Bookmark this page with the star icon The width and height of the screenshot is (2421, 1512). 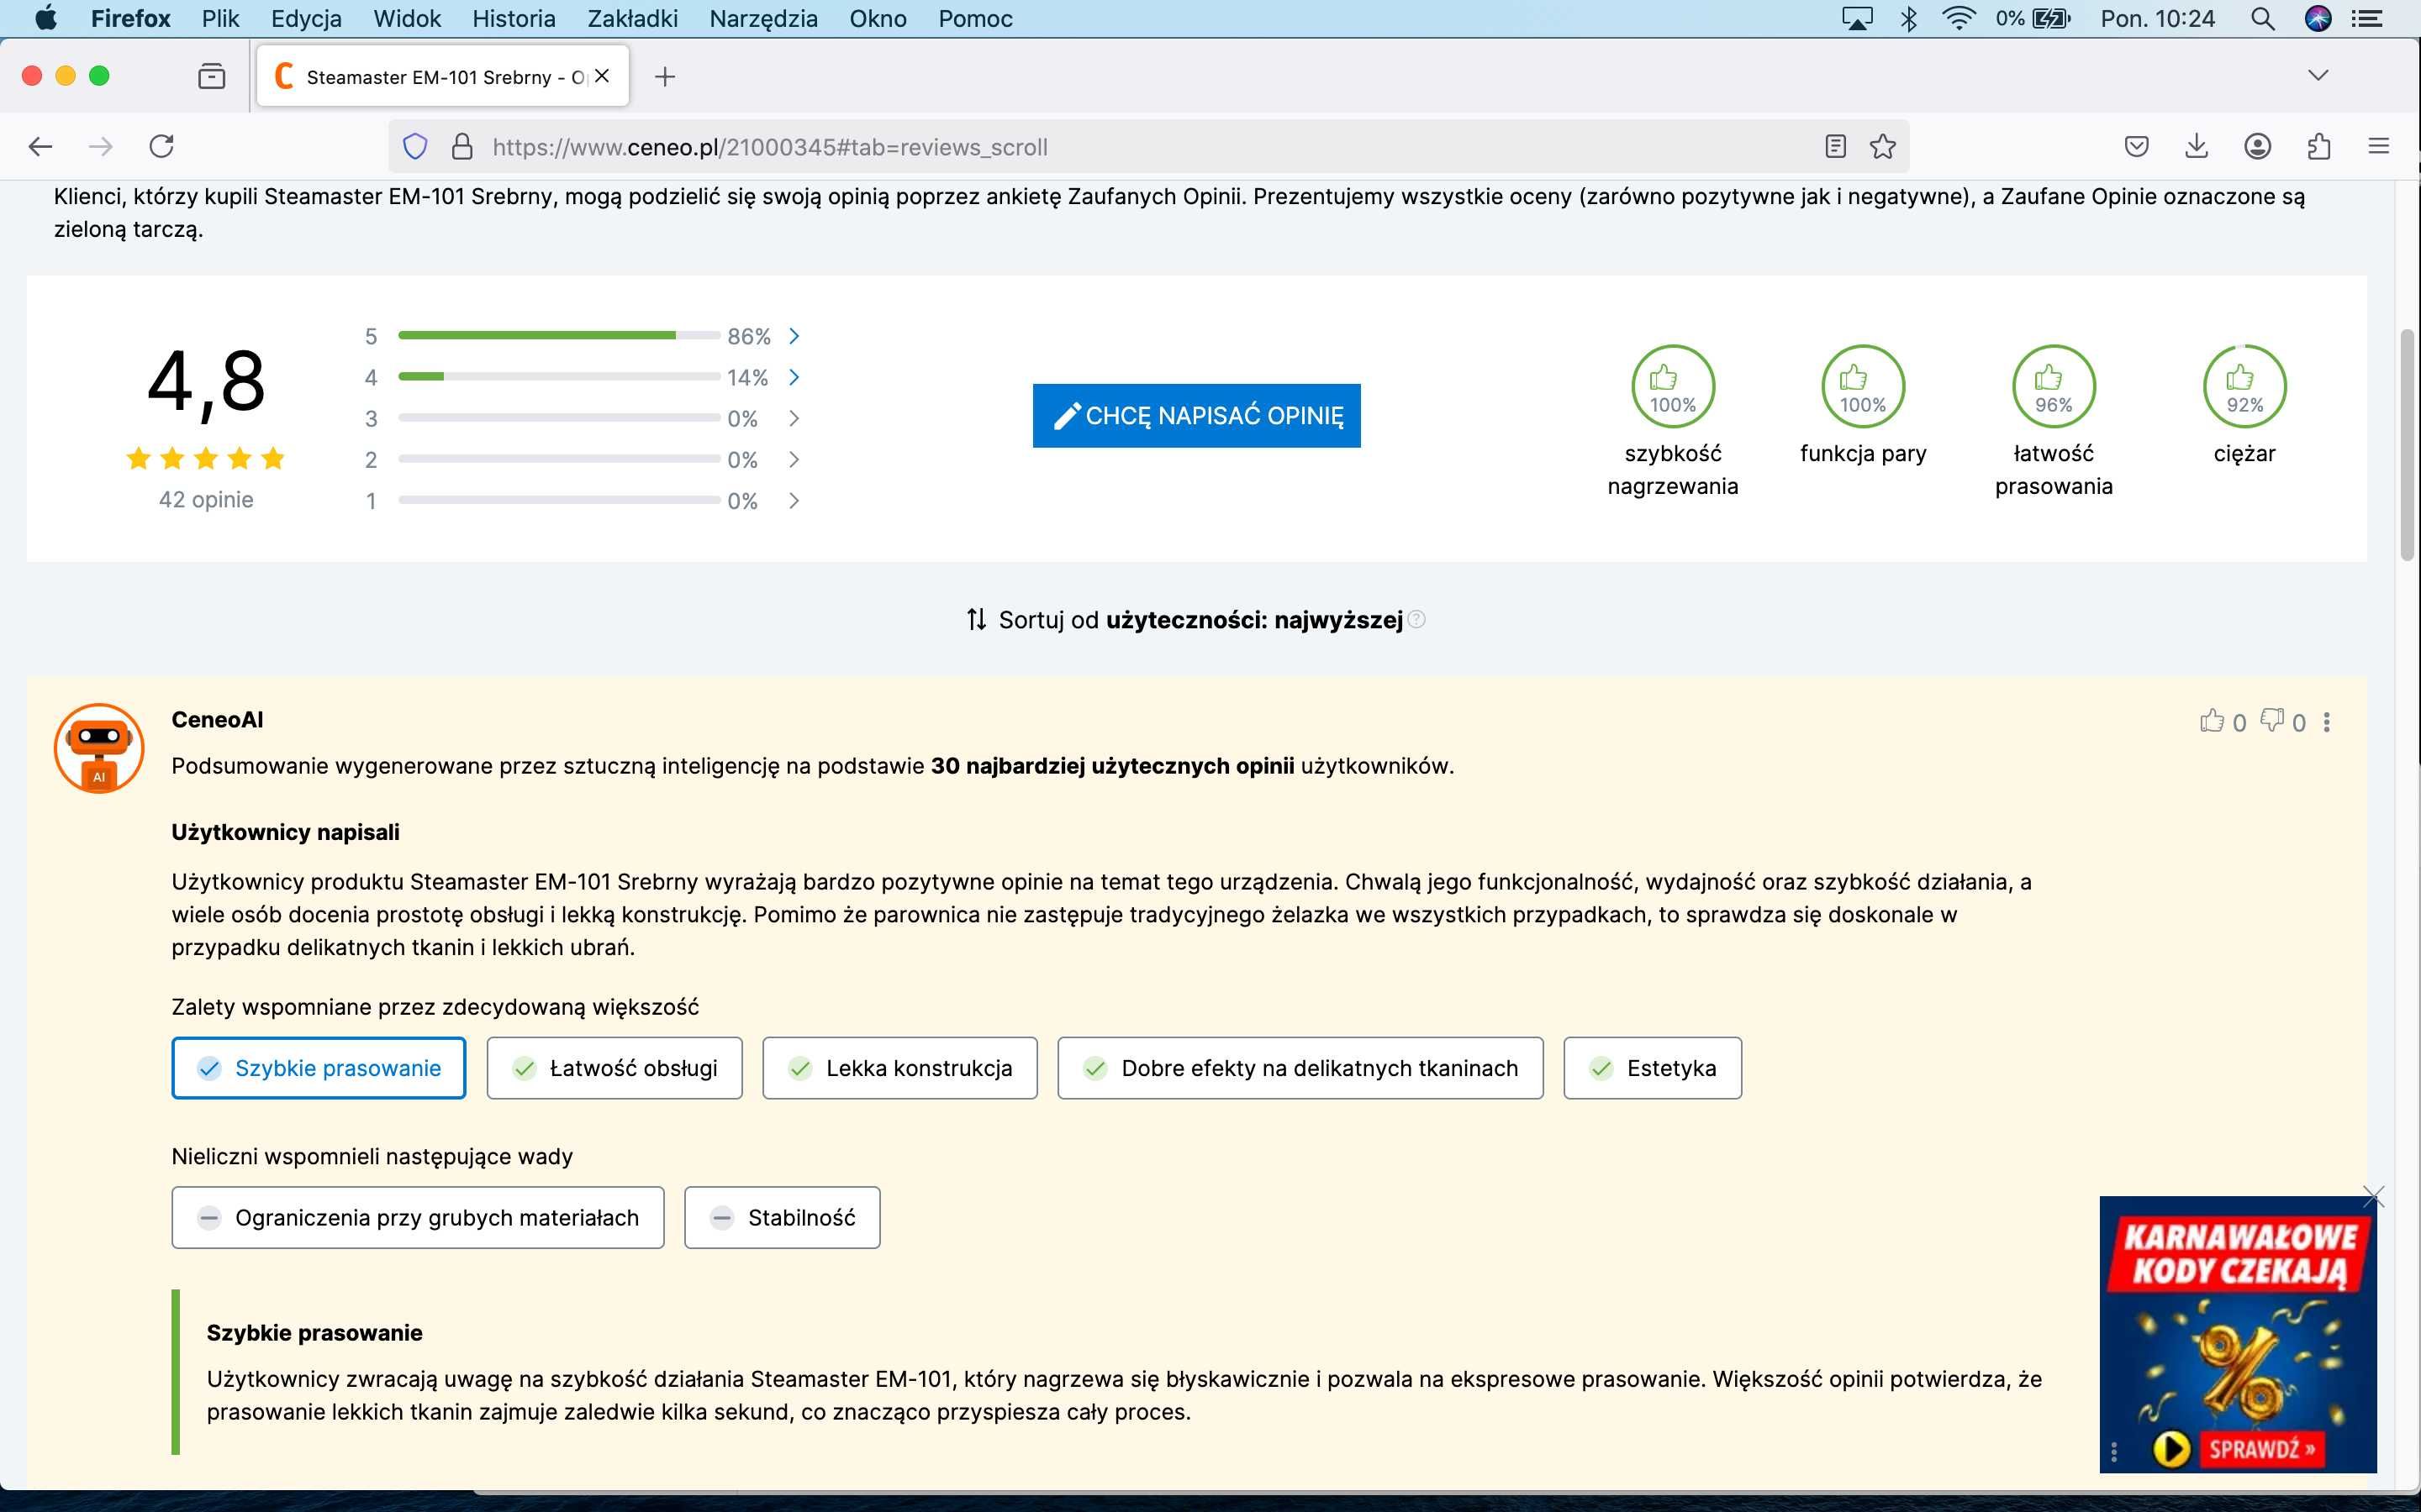pyautogui.click(x=1883, y=147)
